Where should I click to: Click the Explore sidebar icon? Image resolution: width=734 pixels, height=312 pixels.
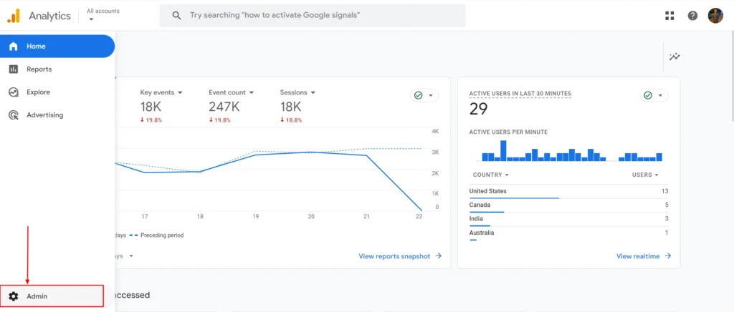click(14, 92)
